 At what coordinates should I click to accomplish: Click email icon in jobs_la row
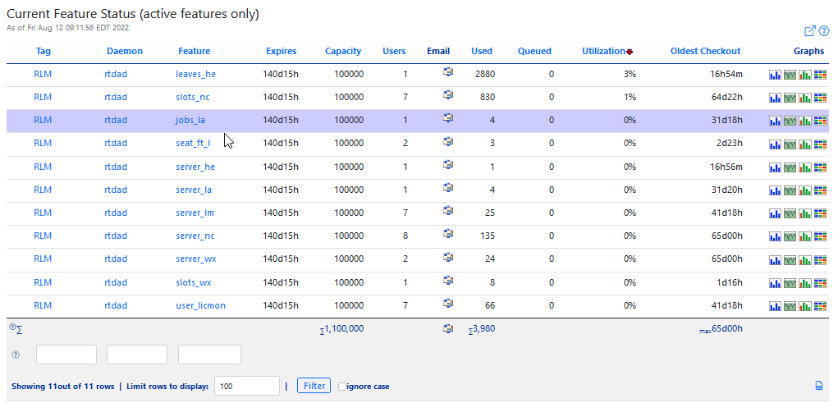[448, 117]
